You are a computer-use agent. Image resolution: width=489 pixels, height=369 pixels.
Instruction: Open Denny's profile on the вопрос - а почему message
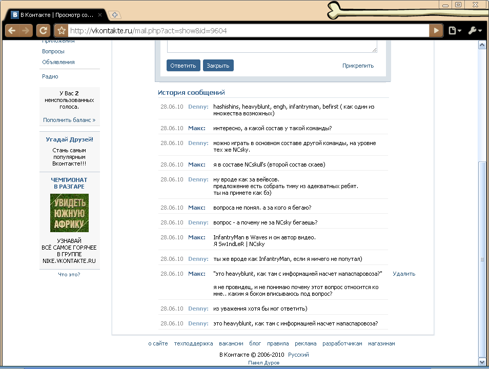pos(198,222)
